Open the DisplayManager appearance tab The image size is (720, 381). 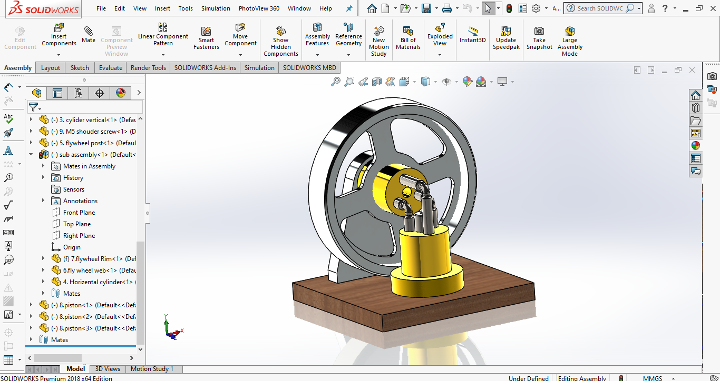(121, 93)
